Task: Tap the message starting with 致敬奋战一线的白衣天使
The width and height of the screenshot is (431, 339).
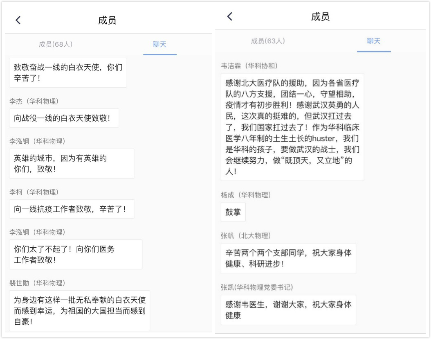Action: pos(68,72)
